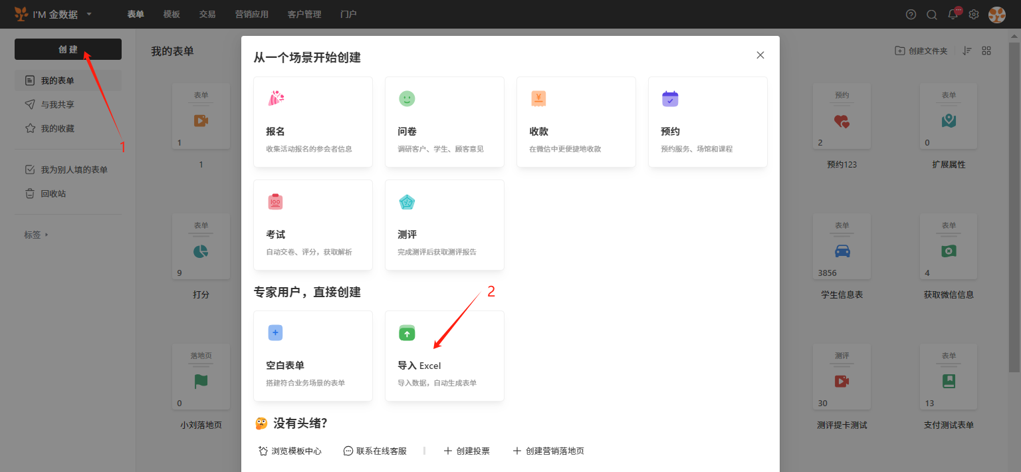Click 创建文件夹 in the toolbar
The image size is (1021, 472).
[921, 51]
